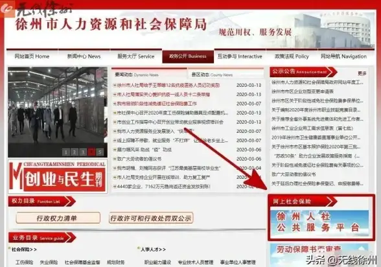Open 事业单位人事管理 link
This screenshot has width=381, height=267.
(238, 262)
